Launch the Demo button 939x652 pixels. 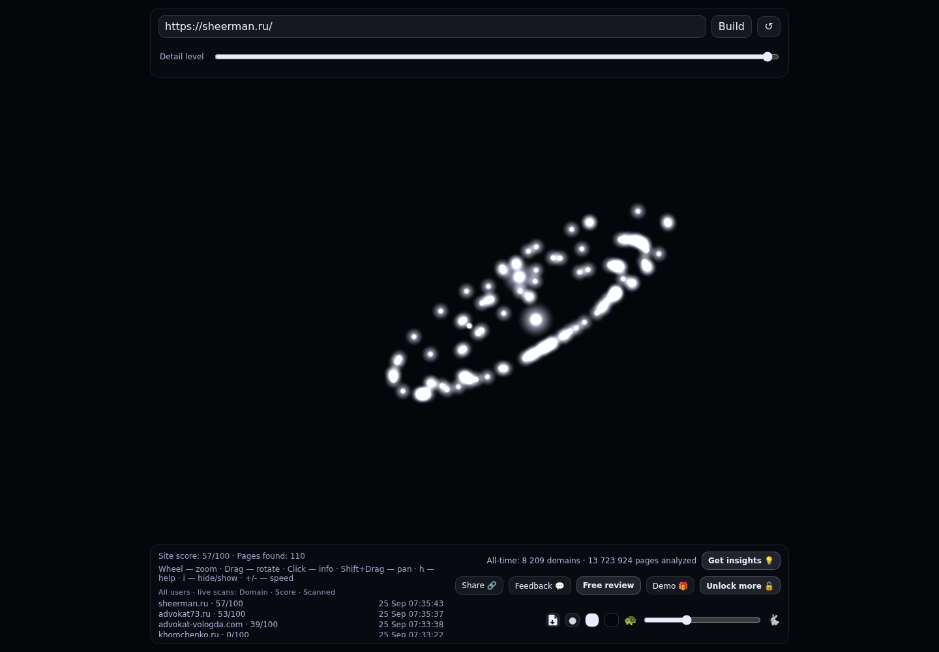(x=670, y=585)
